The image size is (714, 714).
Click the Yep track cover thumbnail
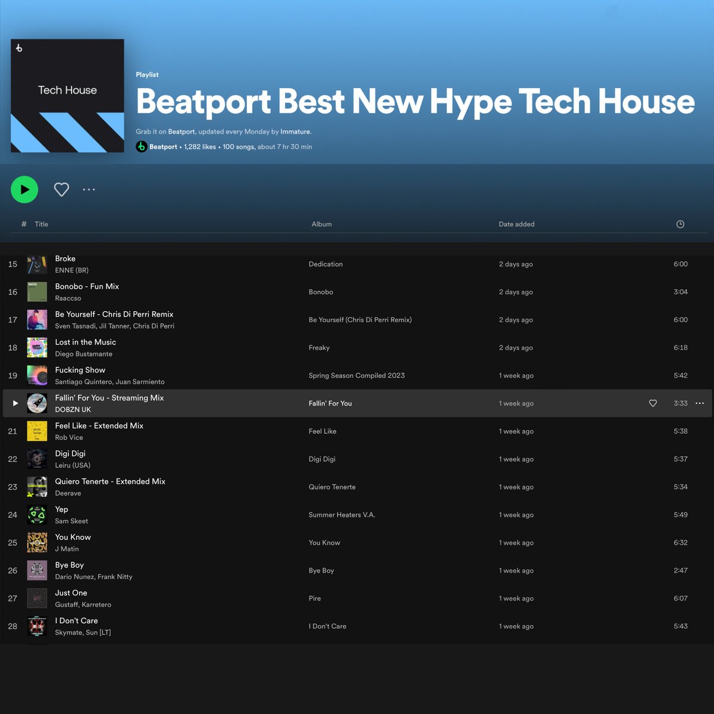point(37,515)
